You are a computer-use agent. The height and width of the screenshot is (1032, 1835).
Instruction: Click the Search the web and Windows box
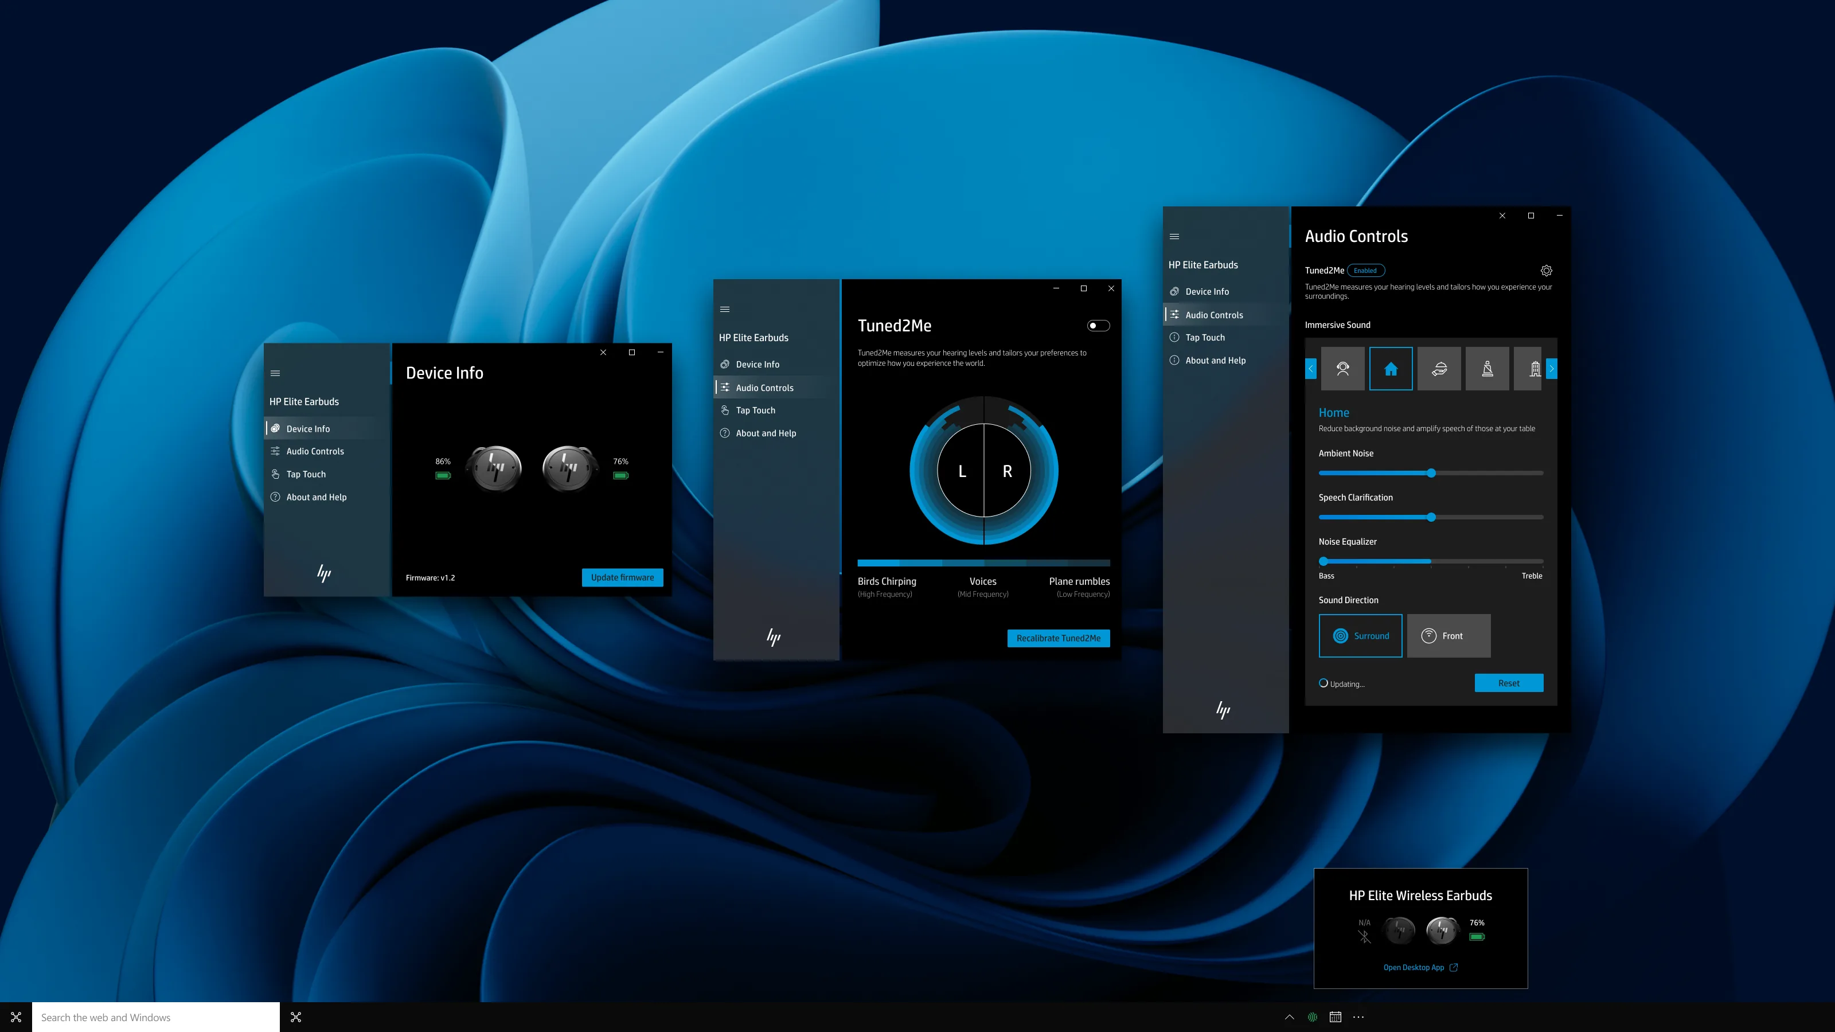click(155, 1017)
